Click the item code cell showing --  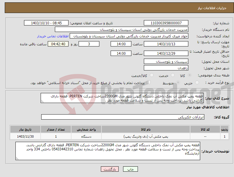[x=205, y=136]
